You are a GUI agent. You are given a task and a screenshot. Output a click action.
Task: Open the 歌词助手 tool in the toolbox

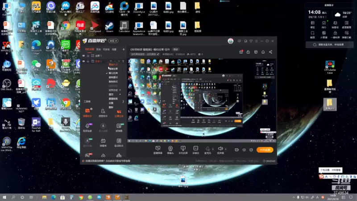(119, 142)
